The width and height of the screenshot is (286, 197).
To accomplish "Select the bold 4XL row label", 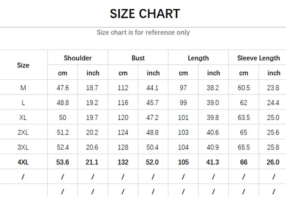I will (23, 162).
